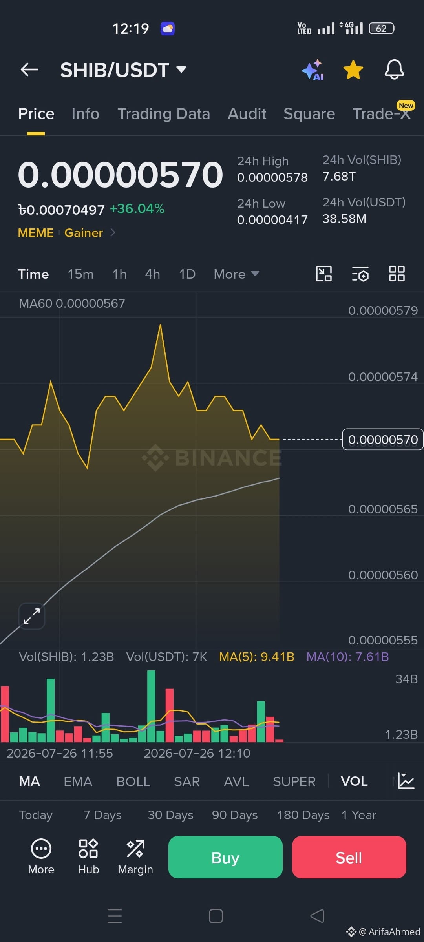The image size is (424, 942).
Task: Select the 4h interval
Action: [x=152, y=274]
